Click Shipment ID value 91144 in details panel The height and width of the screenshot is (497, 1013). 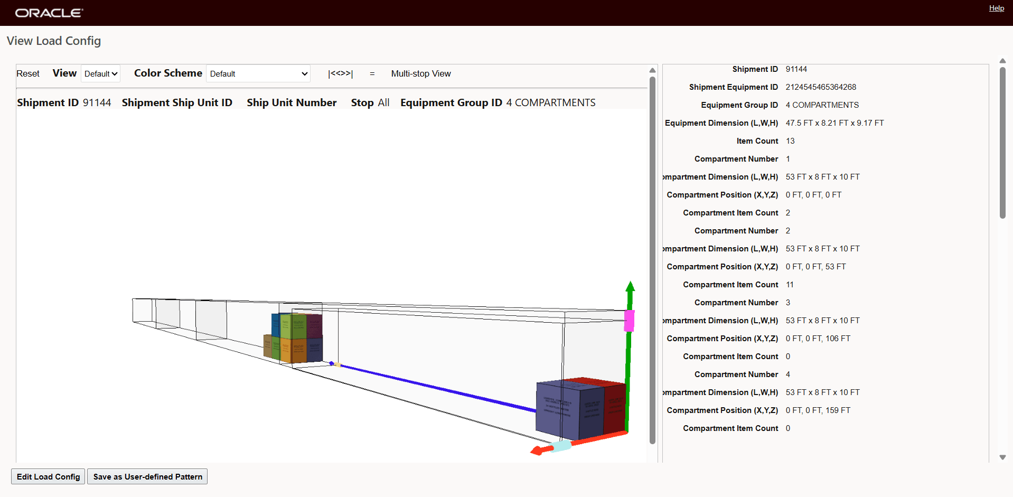click(796, 69)
